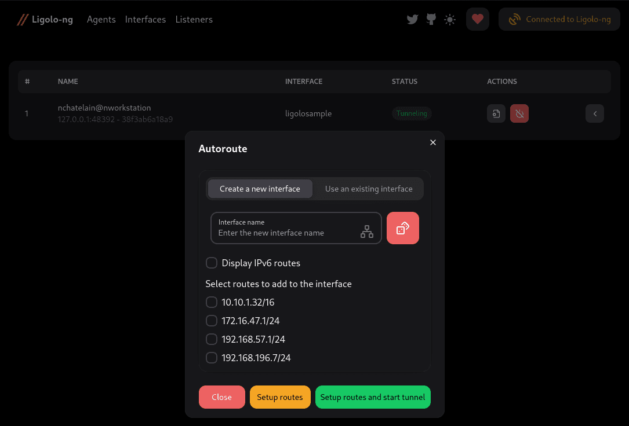Switch to Use an existing interface tab
629x426 pixels.
pos(369,189)
